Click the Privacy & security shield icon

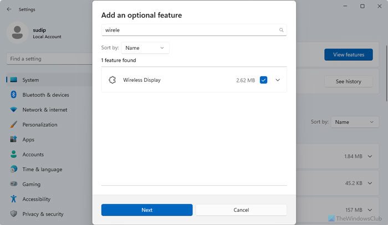point(14,213)
